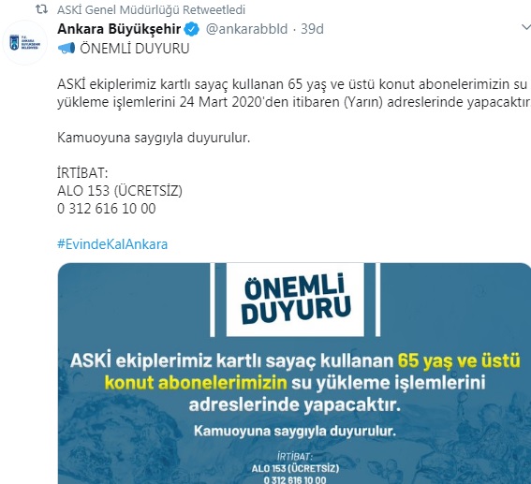Click ASKİ Genel Müdürlüğü Retweetledi text
Viewport: 531px width, 484px height.
point(151,9)
